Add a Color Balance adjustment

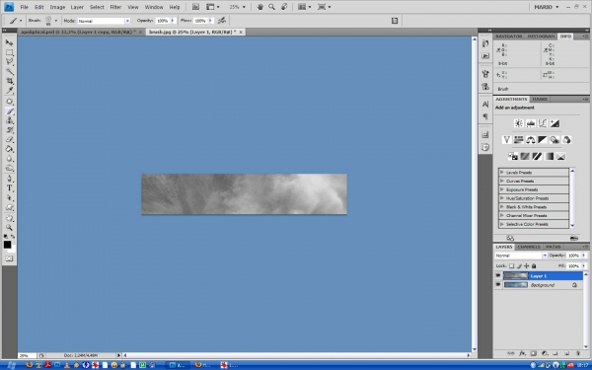[531, 140]
